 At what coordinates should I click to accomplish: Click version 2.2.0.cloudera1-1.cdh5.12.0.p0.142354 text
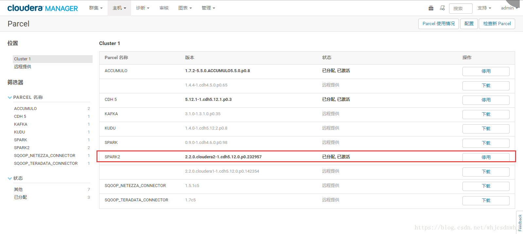pos(222,171)
